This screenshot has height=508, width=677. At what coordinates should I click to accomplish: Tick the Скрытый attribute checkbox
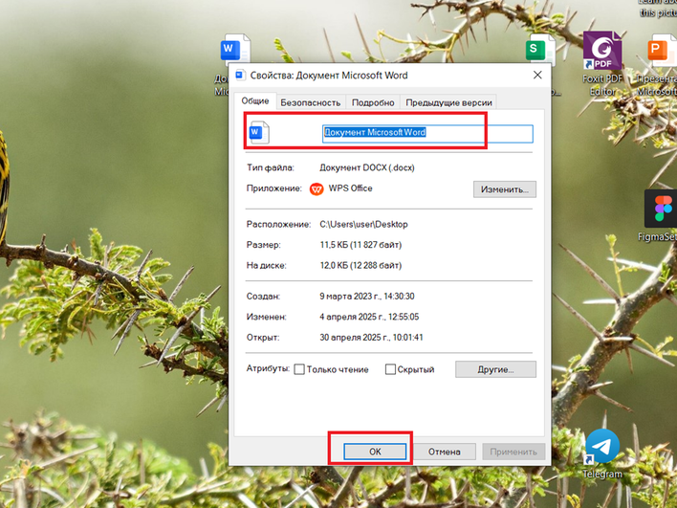click(390, 369)
